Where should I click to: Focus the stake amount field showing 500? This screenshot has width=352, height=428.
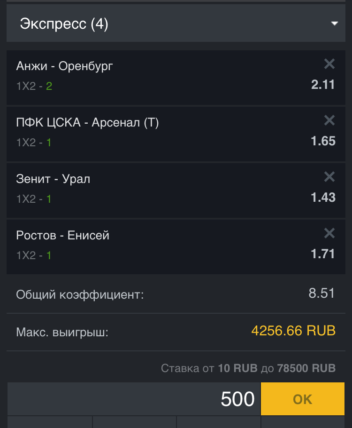click(134, 399)
